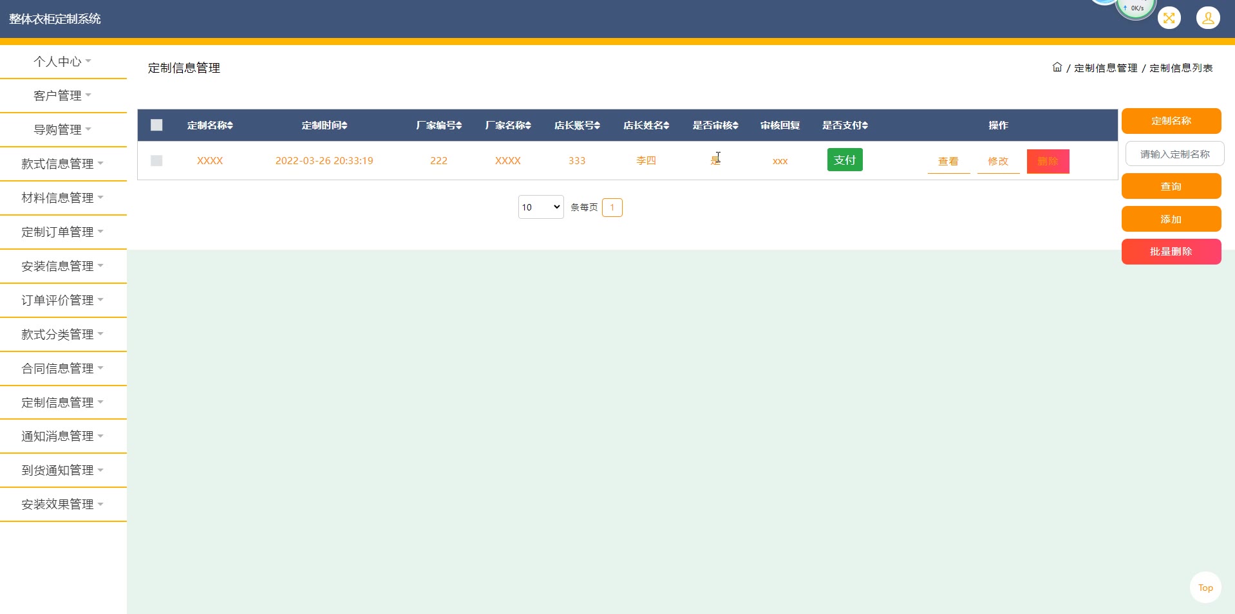Sort by 厂家名称 column header
The width and height of the screenshot is (1235, 614).
507,126
